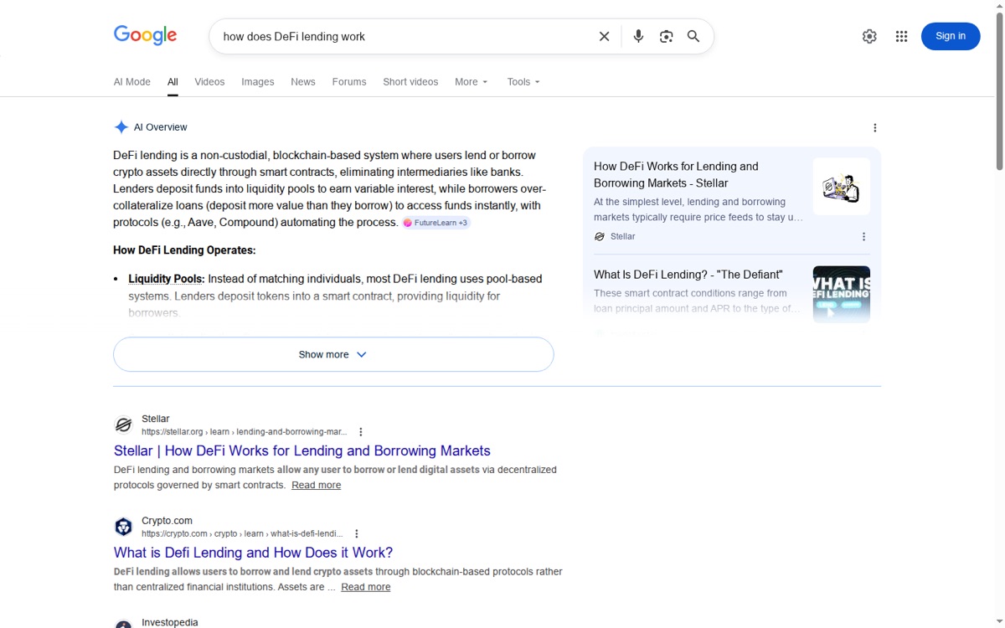Open the Google apps grid
The height and width of the screenshot is (628, 1005).
click(x=901, y=36)
